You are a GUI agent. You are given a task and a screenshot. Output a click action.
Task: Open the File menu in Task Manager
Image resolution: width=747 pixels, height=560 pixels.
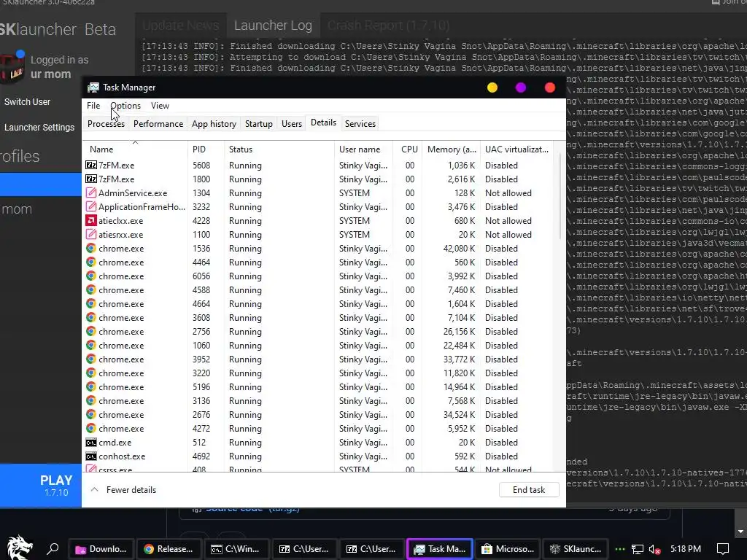tap(93, 106)
